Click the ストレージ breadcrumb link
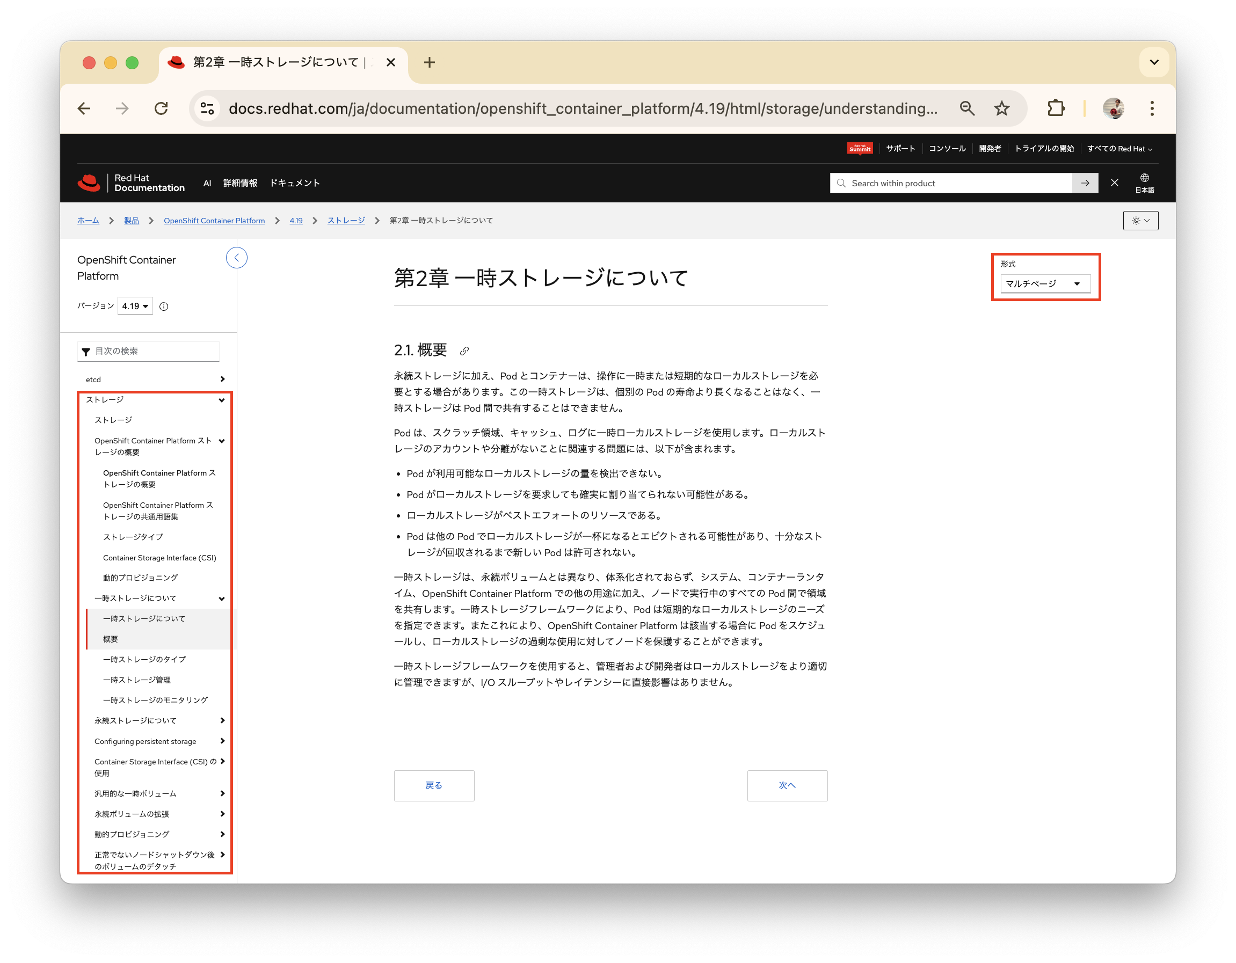The width and height of the screenshot is (1236, 963). [346, 220]
